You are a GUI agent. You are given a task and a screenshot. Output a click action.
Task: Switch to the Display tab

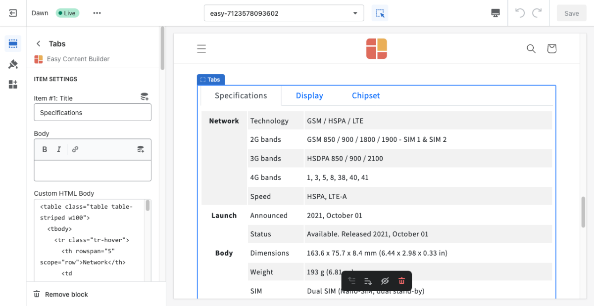(309, 96)
